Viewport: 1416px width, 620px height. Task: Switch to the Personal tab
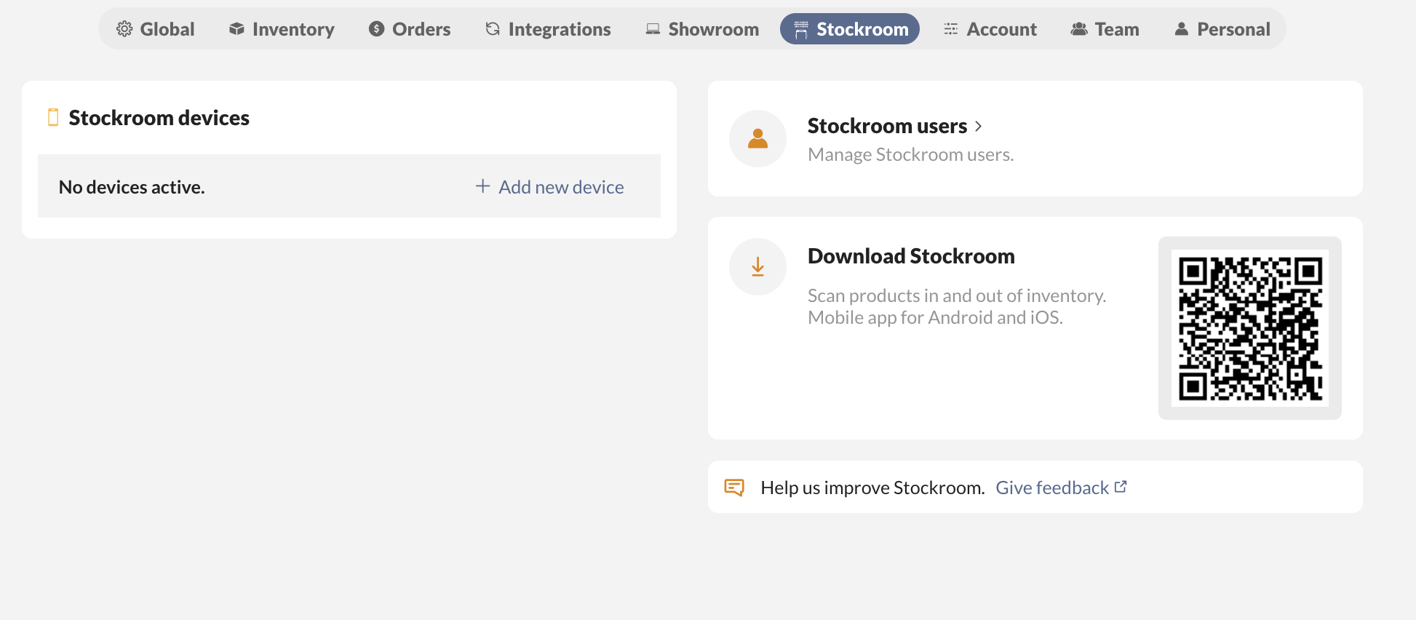(1222, 28)
